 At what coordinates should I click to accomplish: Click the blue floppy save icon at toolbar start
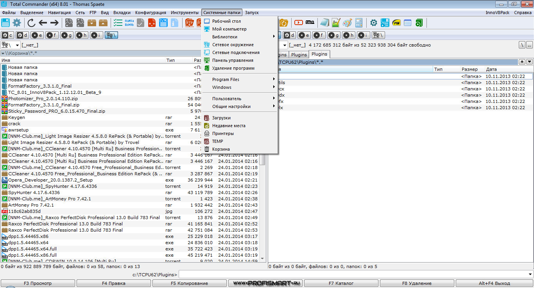pos(5,23)
